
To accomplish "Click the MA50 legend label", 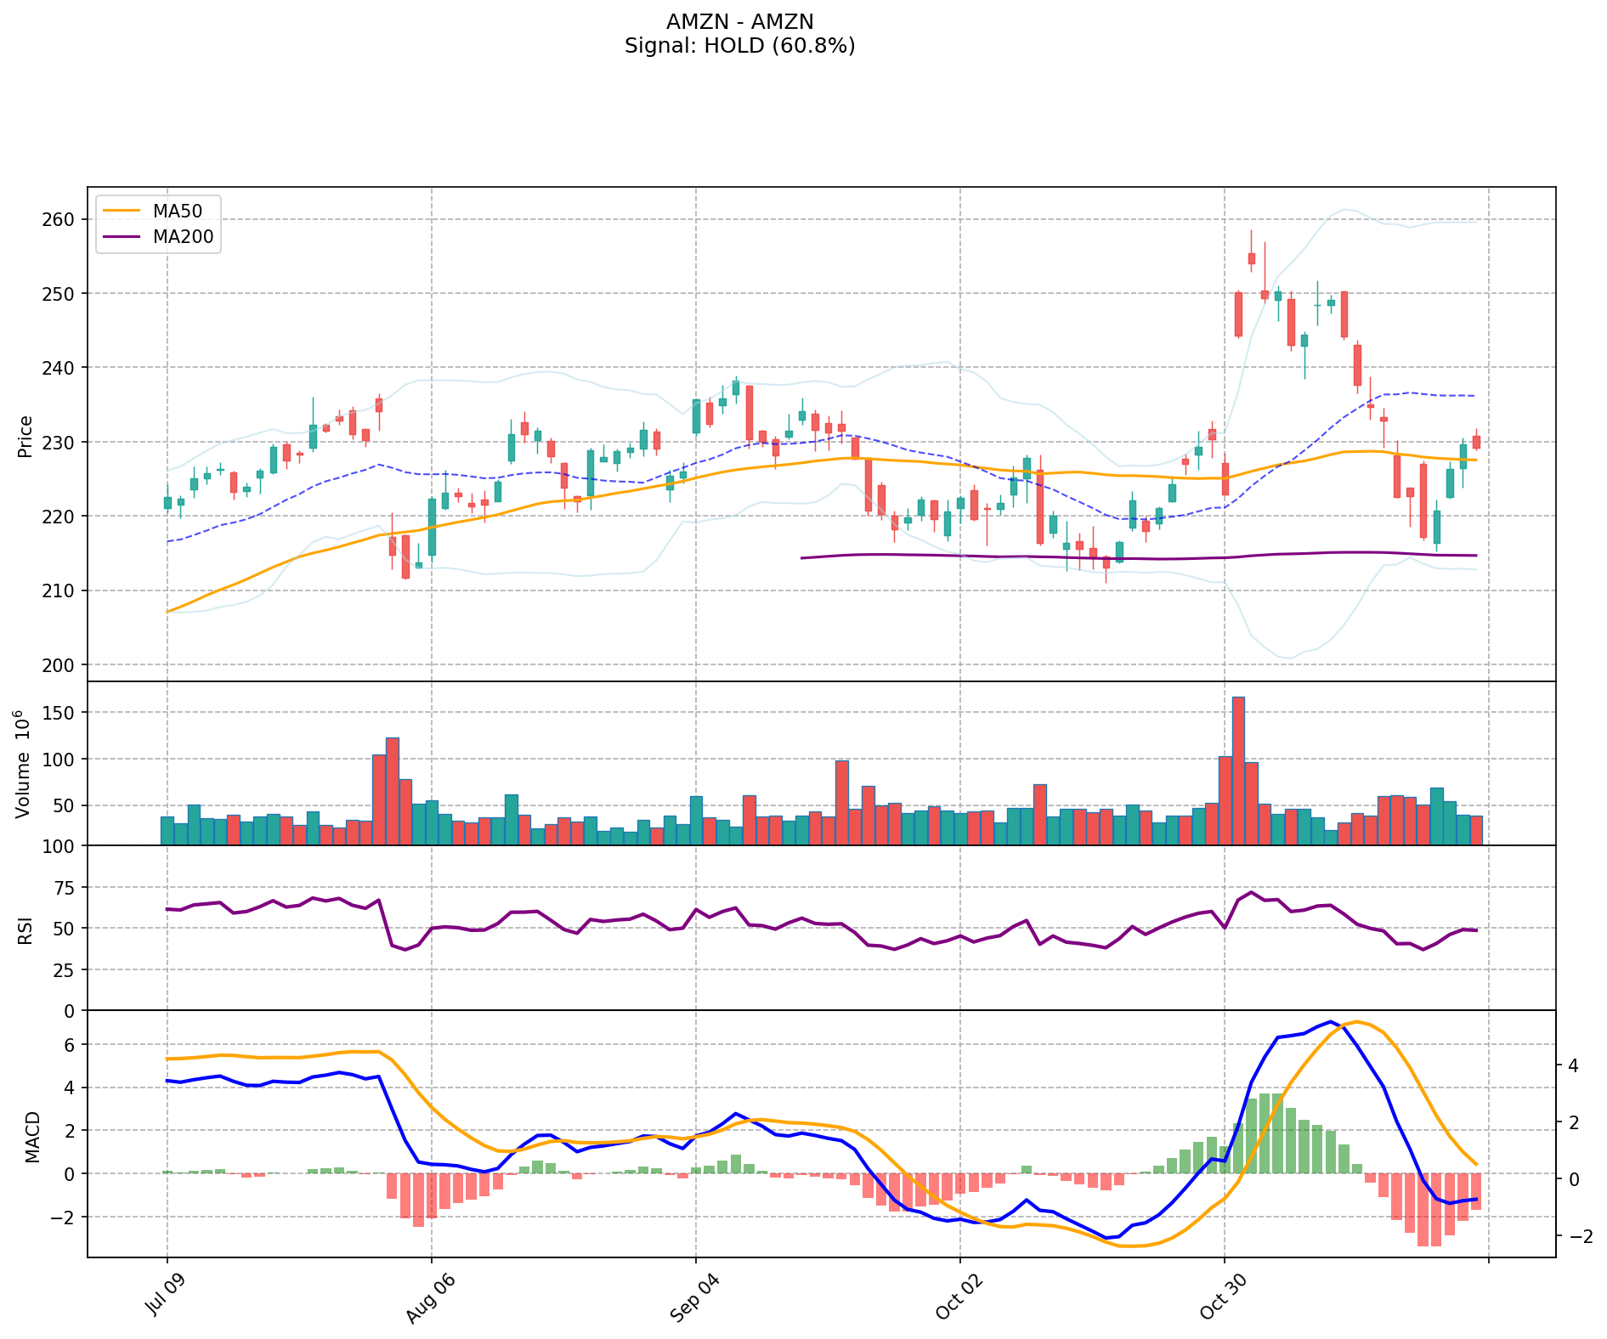I will coord(177,212).
